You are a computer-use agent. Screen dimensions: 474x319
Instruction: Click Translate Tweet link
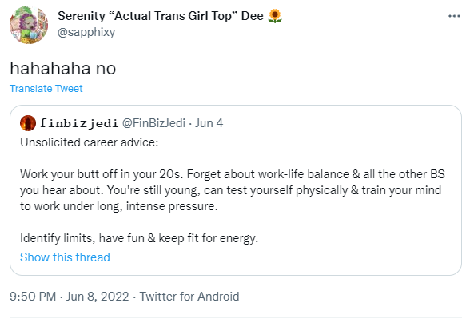click(x=46, y=88)
